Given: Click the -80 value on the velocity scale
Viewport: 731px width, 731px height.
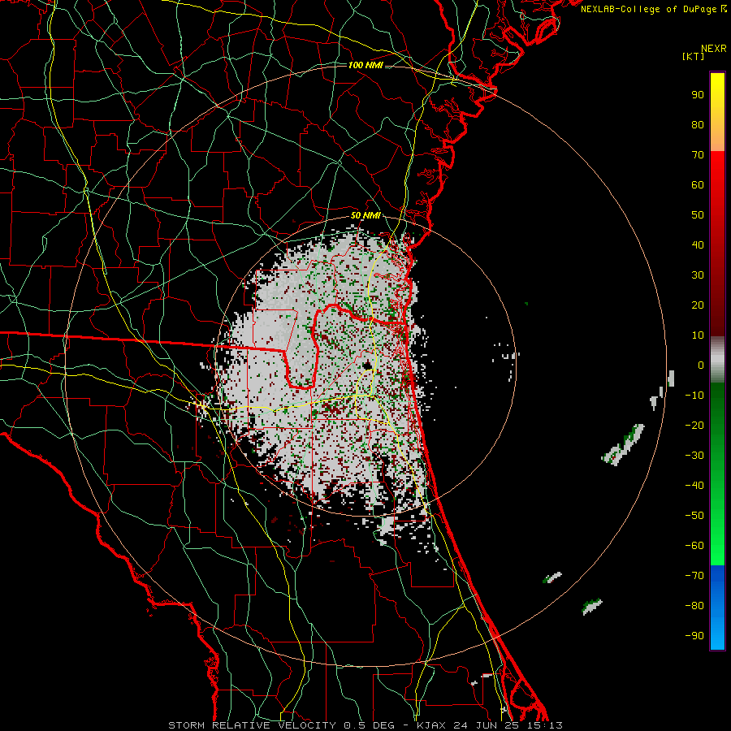Looking at the screenshot, I should pos(694,606).
